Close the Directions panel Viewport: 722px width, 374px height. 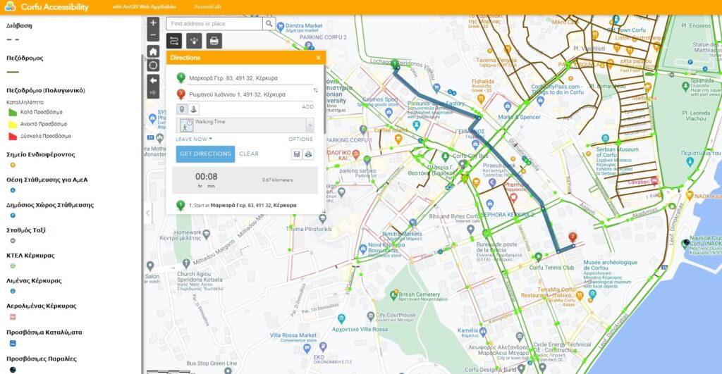pyautogui.click(x=318, y=58)
